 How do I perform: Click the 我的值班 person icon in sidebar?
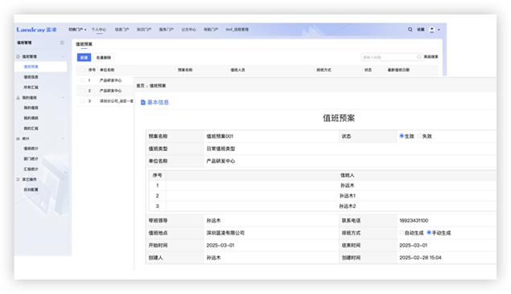(x=18, y=97)
